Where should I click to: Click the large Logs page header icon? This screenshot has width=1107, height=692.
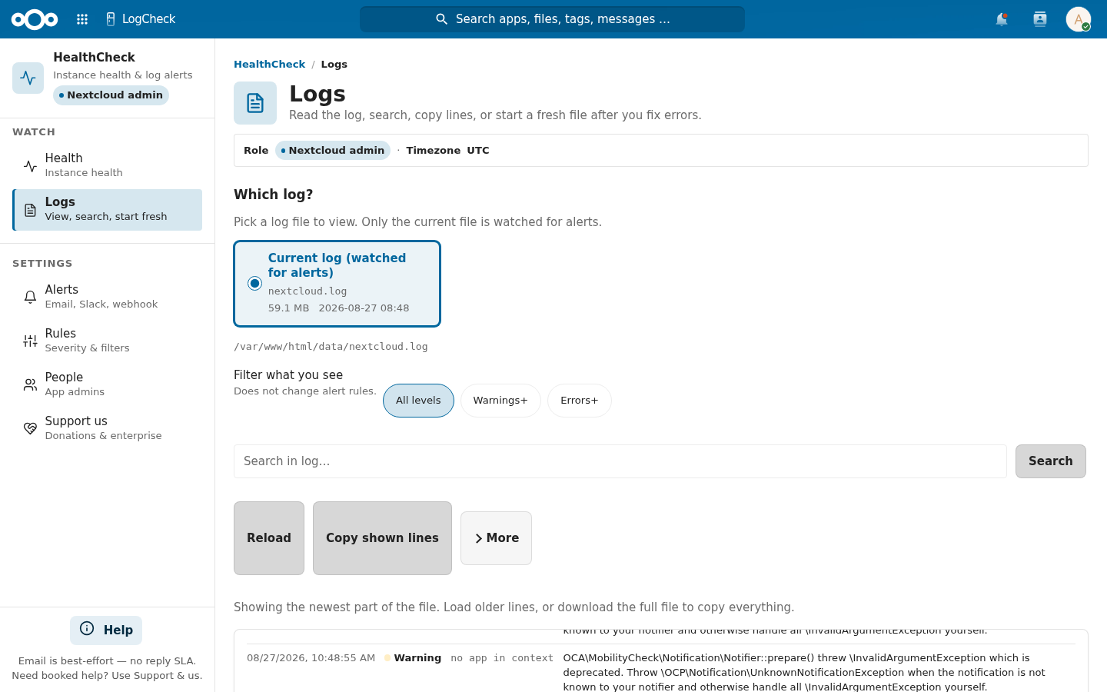[x=255, y=103]
